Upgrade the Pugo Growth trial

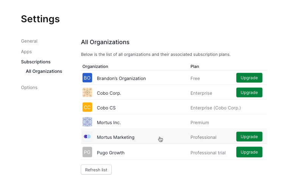[249, 152]
